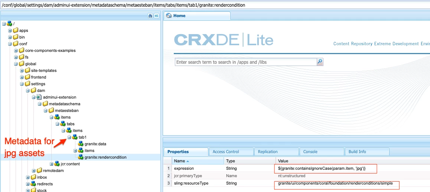Expand the remotedam folder
This screenshot has height=192, width=430.
[x=33, y=171]
